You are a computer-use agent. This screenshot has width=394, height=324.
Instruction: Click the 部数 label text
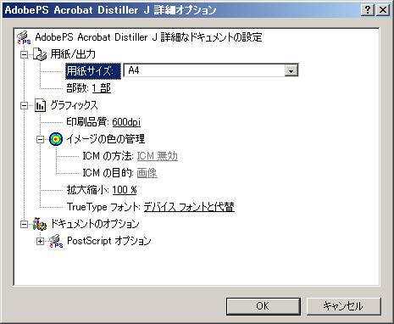[x=77, y=88]
